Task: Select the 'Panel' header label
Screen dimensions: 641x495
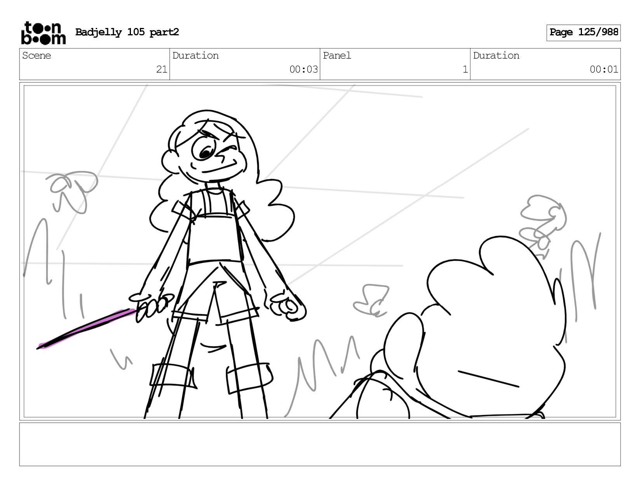Action: click(x=337, y=56)
